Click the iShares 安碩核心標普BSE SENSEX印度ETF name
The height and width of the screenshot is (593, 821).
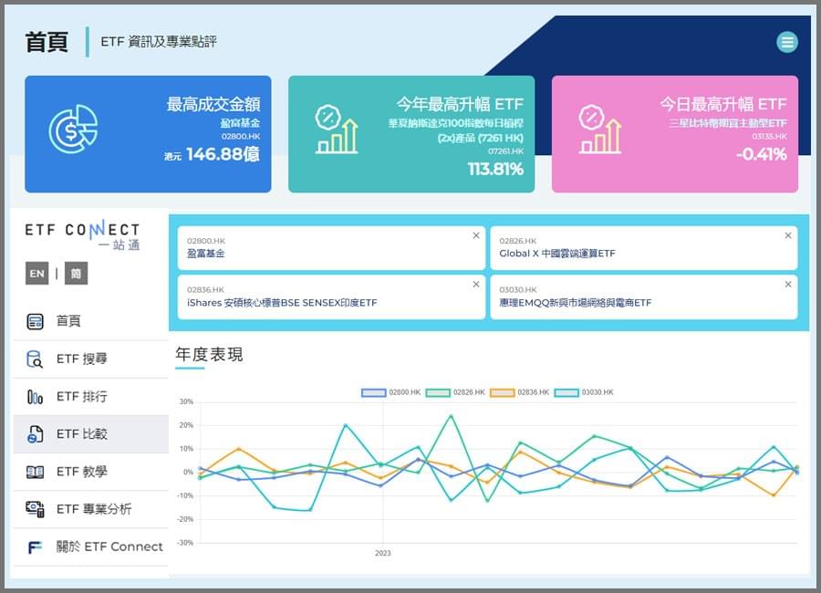tap(282, 303)
